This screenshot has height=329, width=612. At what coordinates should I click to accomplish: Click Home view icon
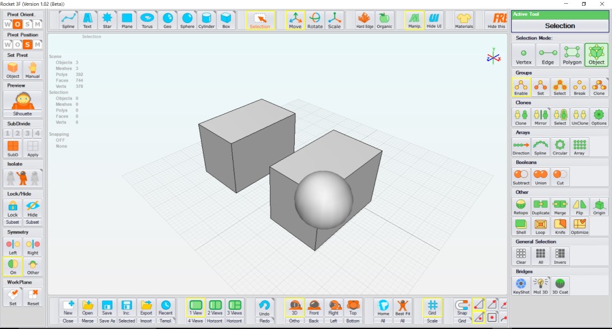(x=384, y=307)
